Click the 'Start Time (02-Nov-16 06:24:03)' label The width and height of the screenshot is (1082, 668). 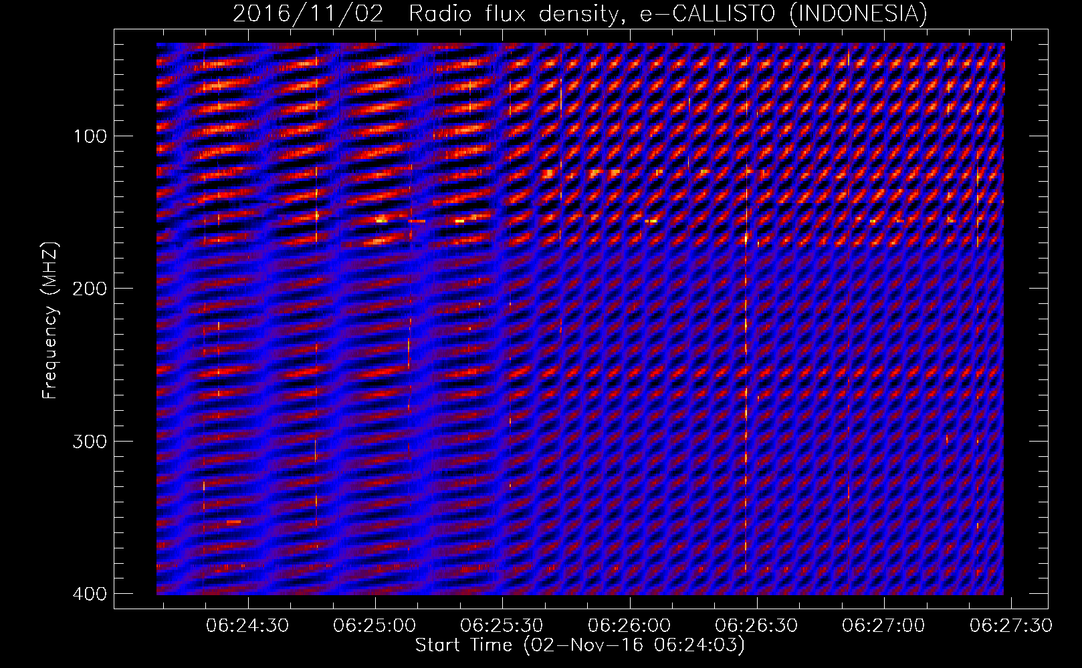[580, 645]
